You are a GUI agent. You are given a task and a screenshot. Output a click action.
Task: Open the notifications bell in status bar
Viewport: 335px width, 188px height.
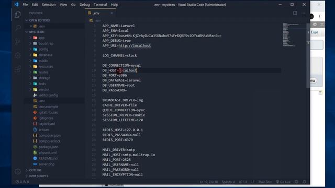[x=305, y=182]
